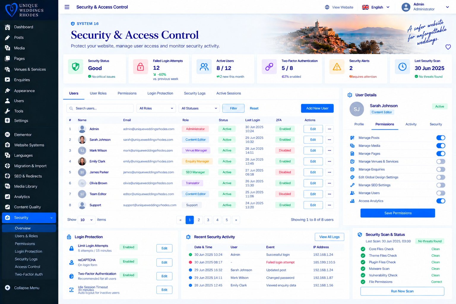Screen dimensions: 456x304
Task: Enable the Manage Enquiries toggle
Action: tap(441, 170)
